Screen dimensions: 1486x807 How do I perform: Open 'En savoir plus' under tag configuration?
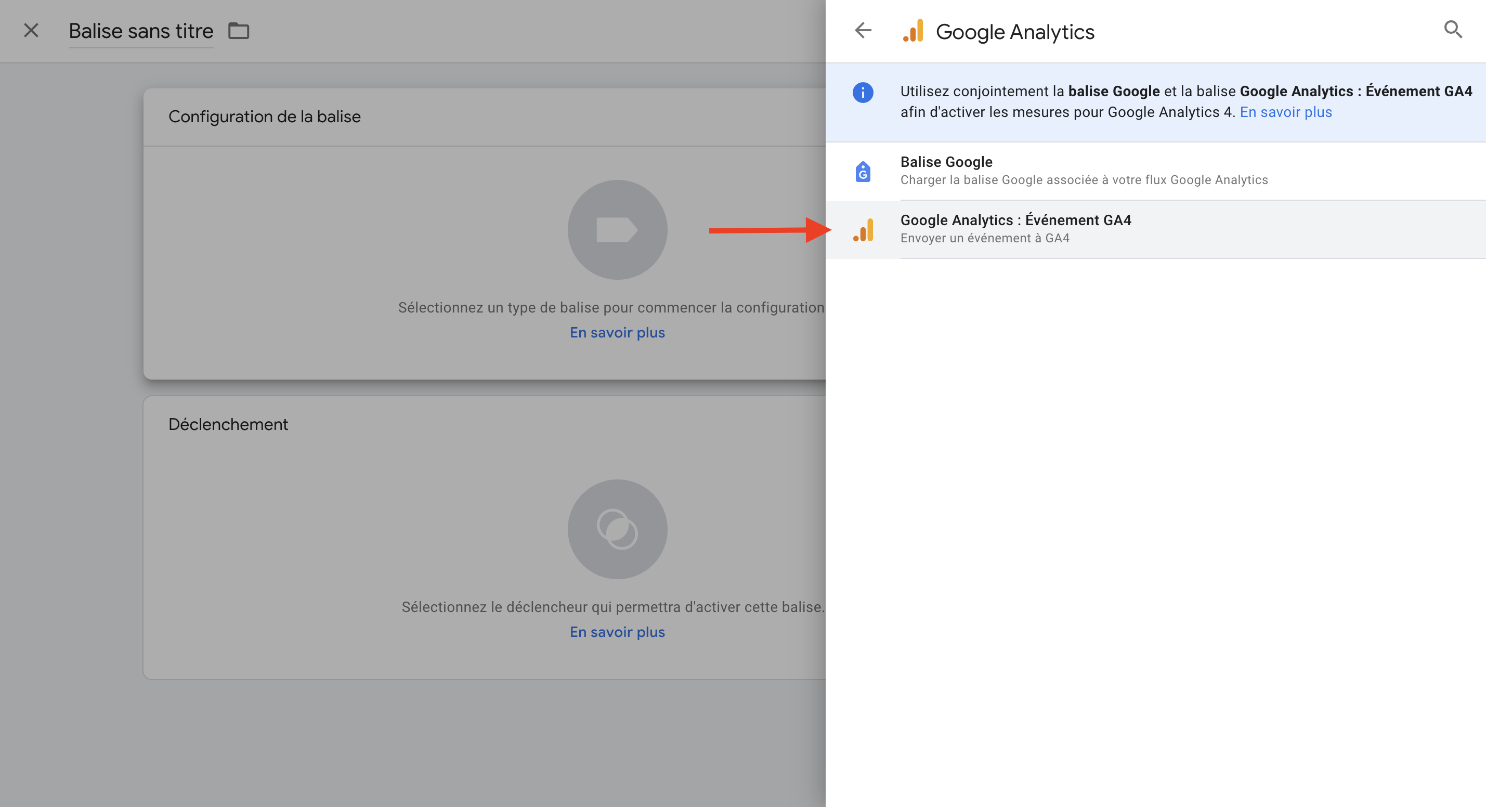coord(617,332)
